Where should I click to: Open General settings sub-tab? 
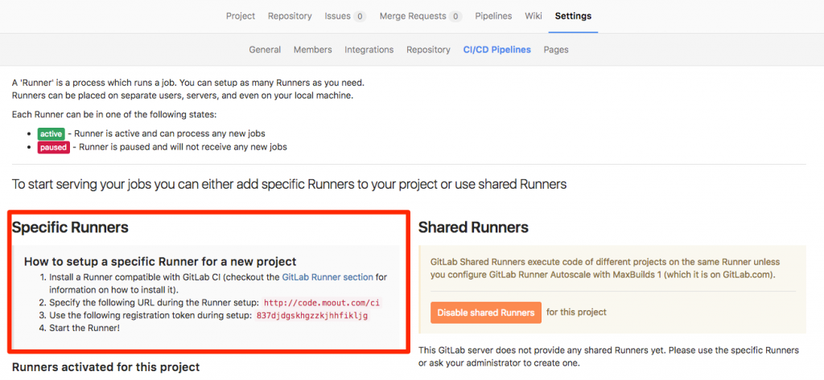265,50
